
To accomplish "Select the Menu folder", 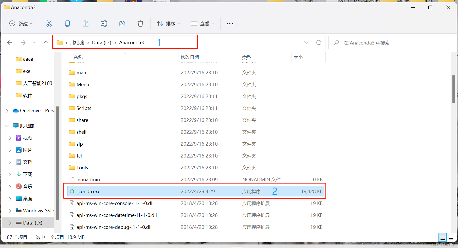I will click(83, 84).
